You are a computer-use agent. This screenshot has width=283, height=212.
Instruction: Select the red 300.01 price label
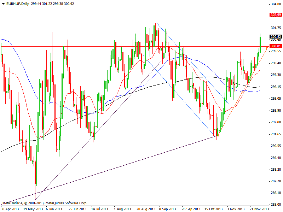coord(276,46)
